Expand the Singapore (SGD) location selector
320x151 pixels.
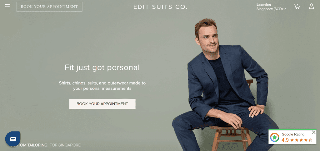click(271, 9)
